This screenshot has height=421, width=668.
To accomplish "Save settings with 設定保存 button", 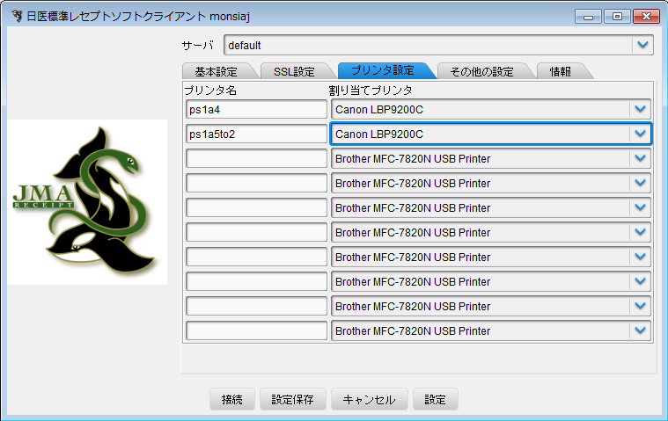I will (x=293, y=399).
